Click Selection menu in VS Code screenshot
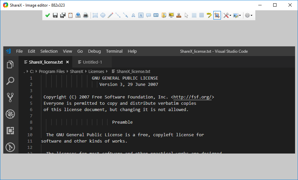The width and height of the screenshot is (298, 180). 49,51
